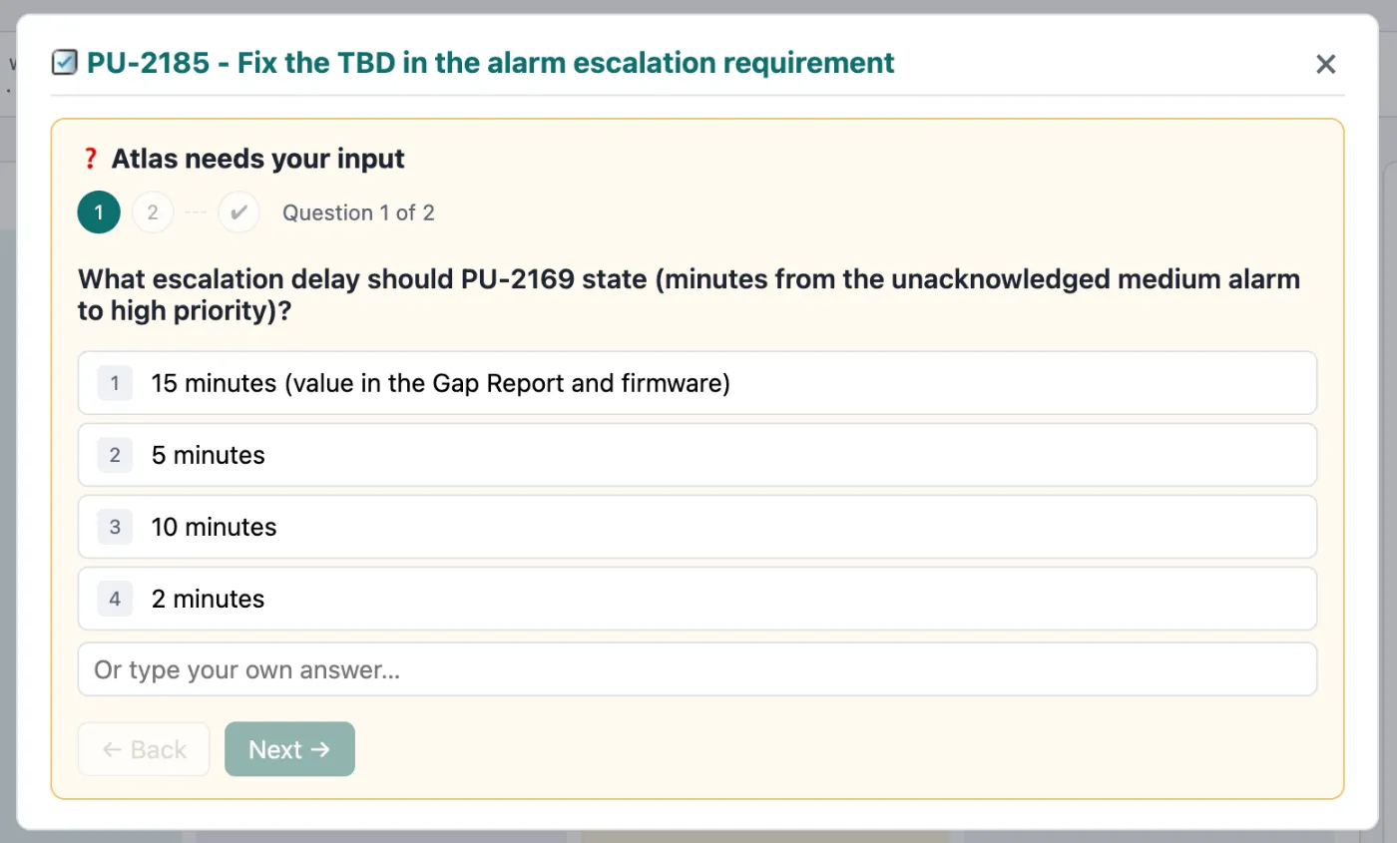Screen dimensions: 1397x843
Task: Select the 5 minutes answer
Action: tap(698, 455)
